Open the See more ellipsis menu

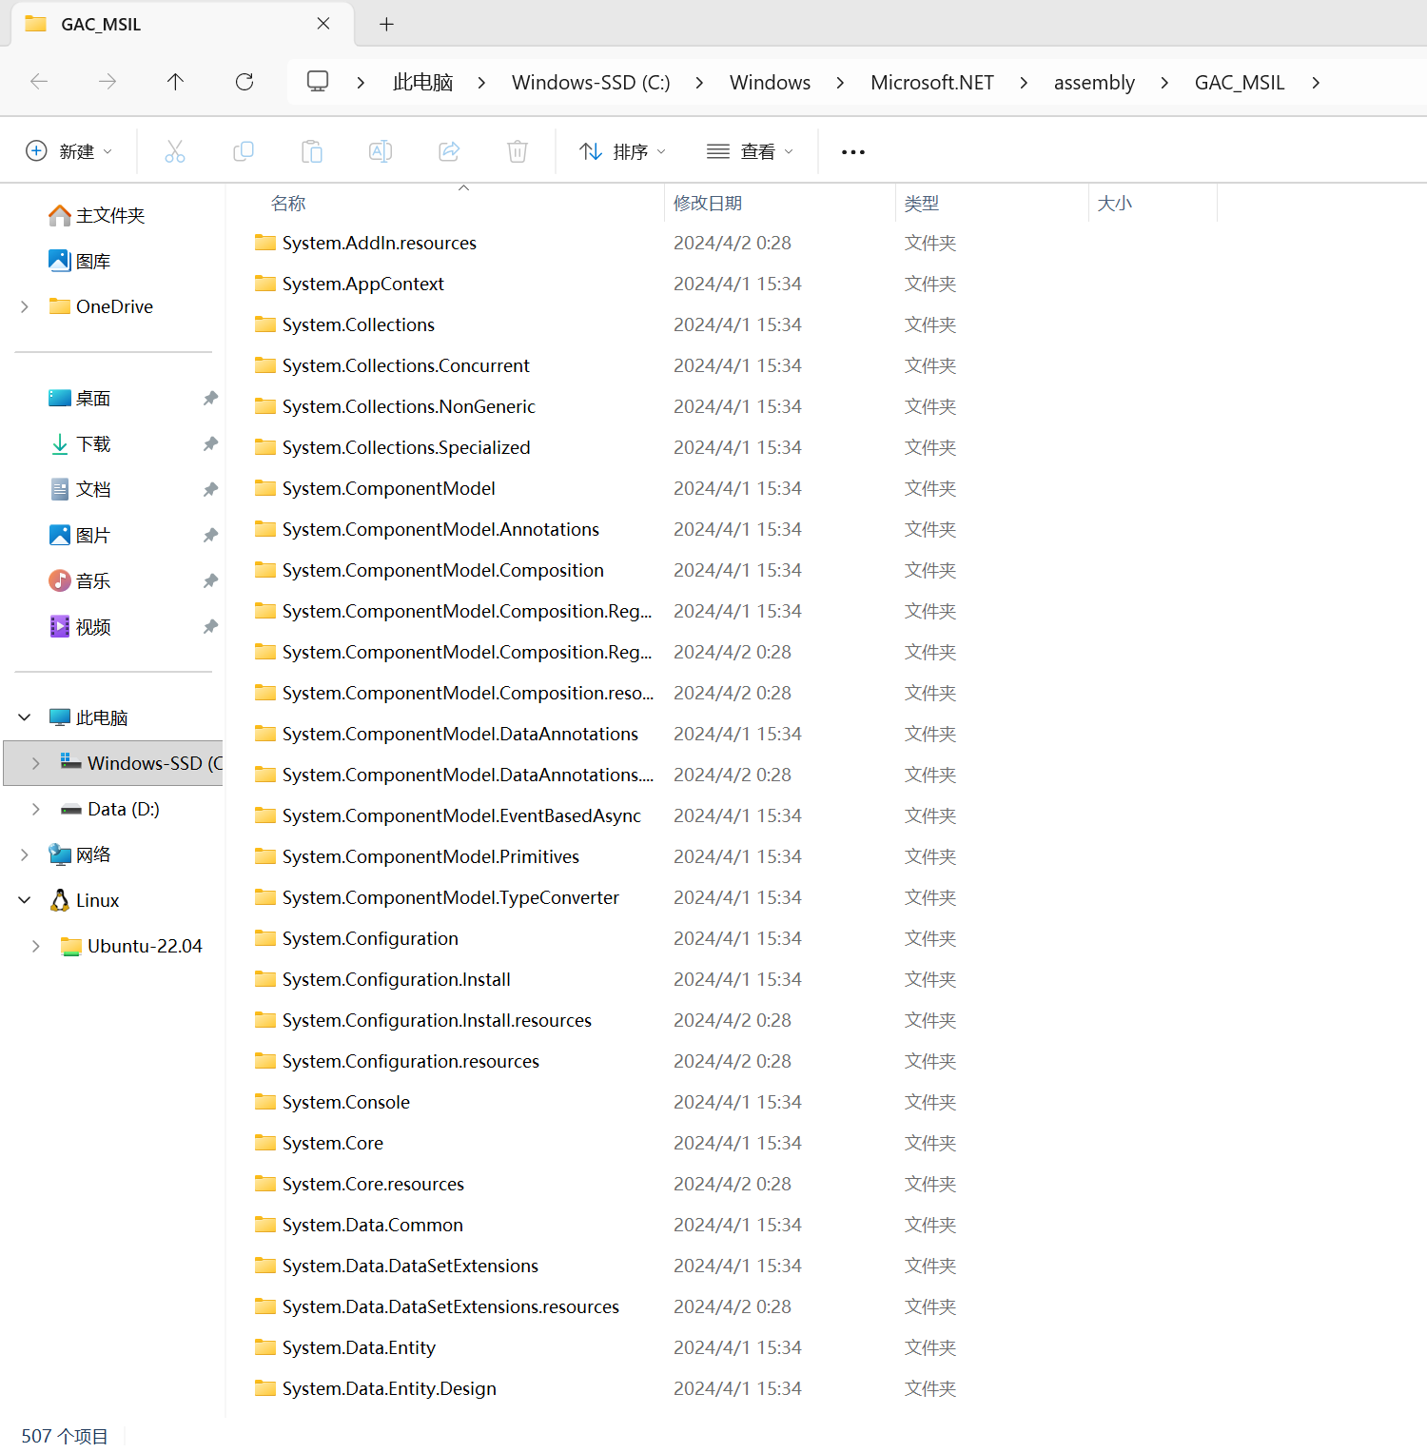[853, 152]
